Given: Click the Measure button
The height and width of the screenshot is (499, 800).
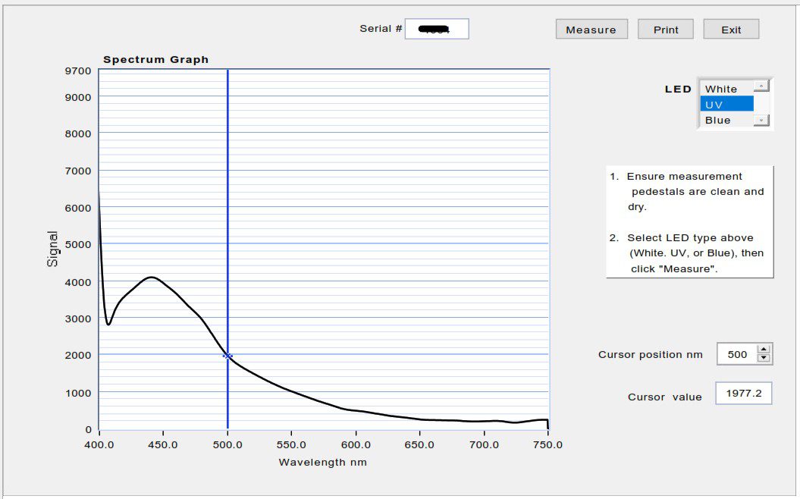Looking at the screenshot, I should [591, 29].
